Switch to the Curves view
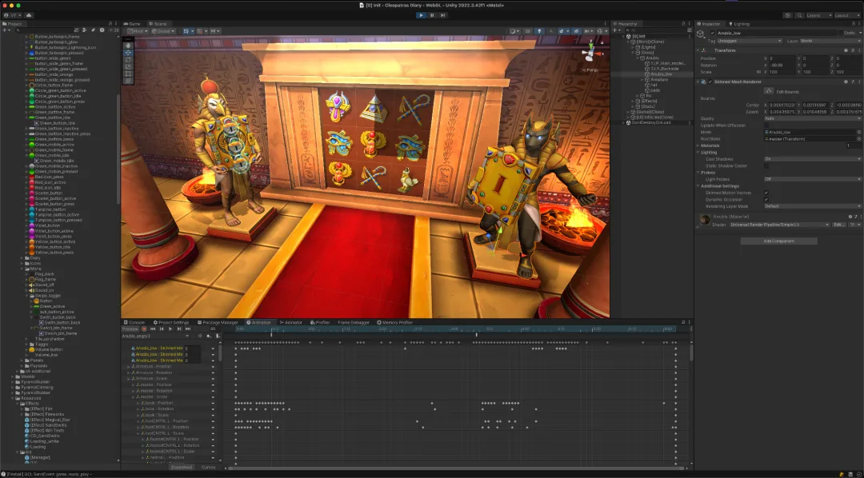 [x=209, y=467]
